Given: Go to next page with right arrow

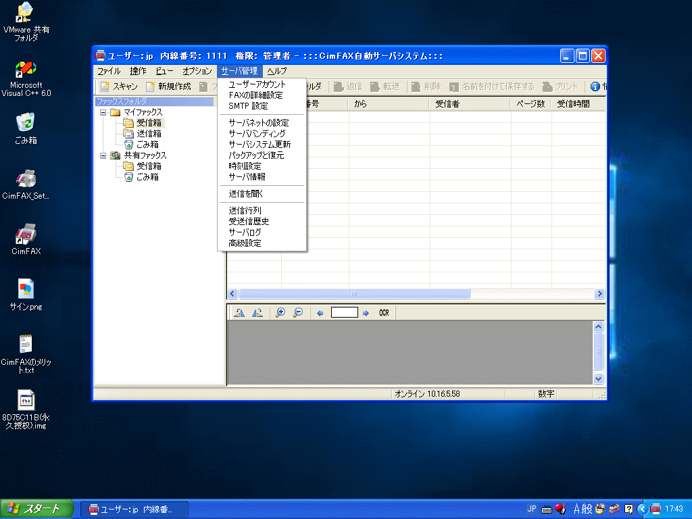Looking at the screenshot, I should (366, 313).
